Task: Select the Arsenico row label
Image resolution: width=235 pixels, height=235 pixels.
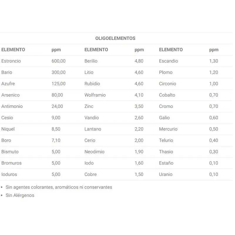Action: click(x=11, y=95)
